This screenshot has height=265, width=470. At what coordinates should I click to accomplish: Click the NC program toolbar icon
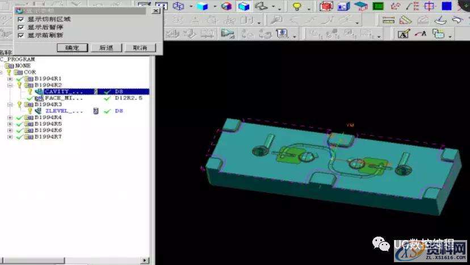click(343, 6)
